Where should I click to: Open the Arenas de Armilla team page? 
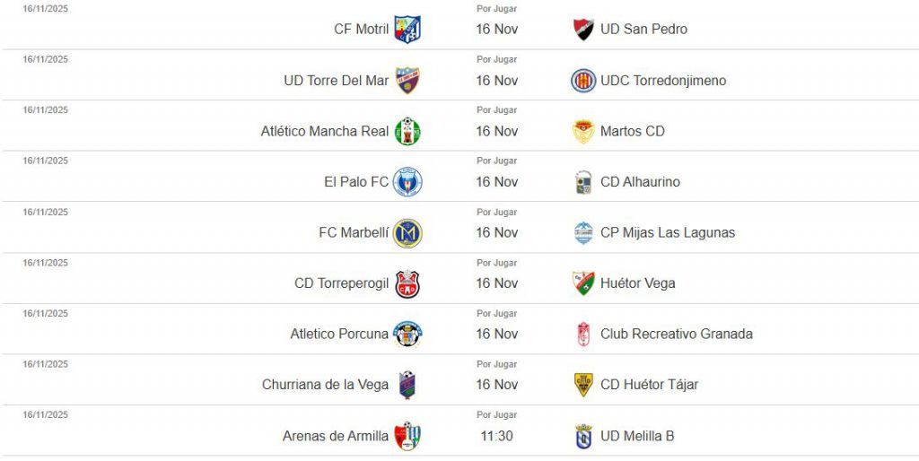point(336,436)
